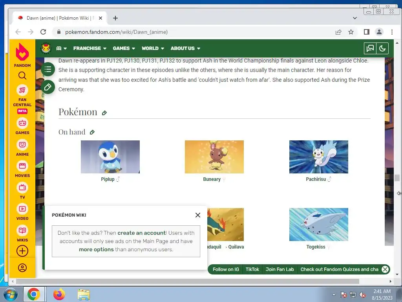Click the Quilava link

pyautogui.click(x=236, y=247)
